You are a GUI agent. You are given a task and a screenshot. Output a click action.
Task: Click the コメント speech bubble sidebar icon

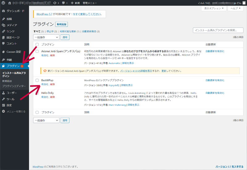pos(3,44)
